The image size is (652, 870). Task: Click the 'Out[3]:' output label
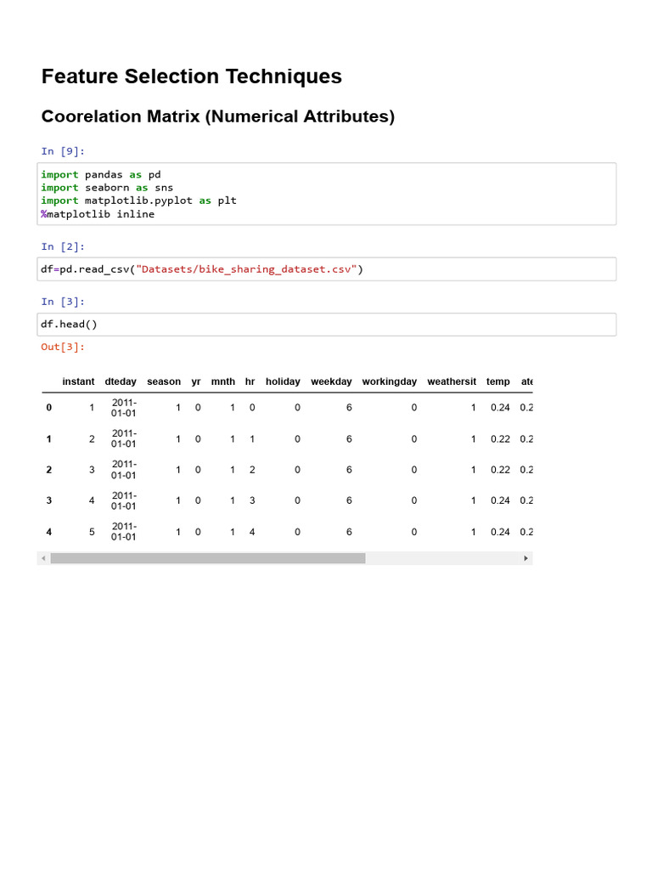click(63, 347)
